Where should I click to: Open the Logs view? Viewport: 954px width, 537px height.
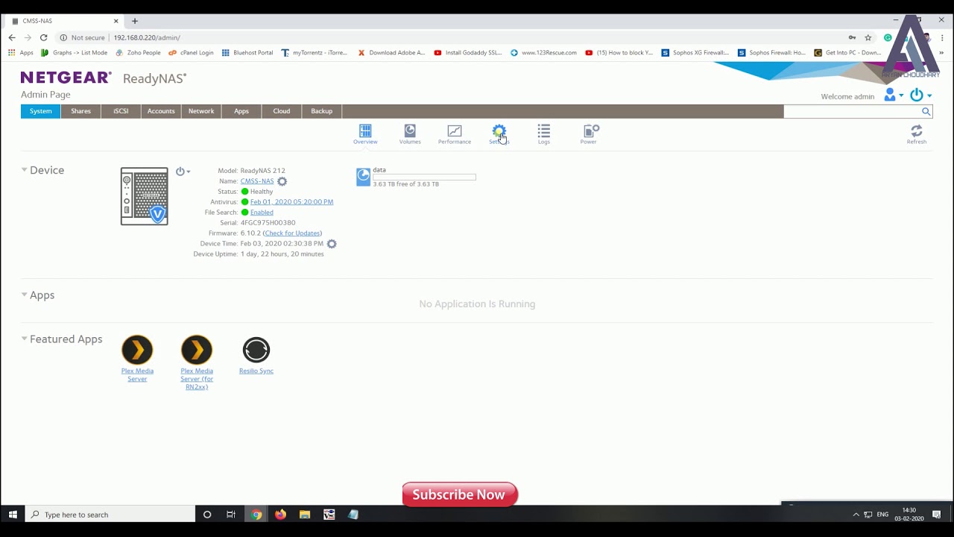[x=544, y=134]
